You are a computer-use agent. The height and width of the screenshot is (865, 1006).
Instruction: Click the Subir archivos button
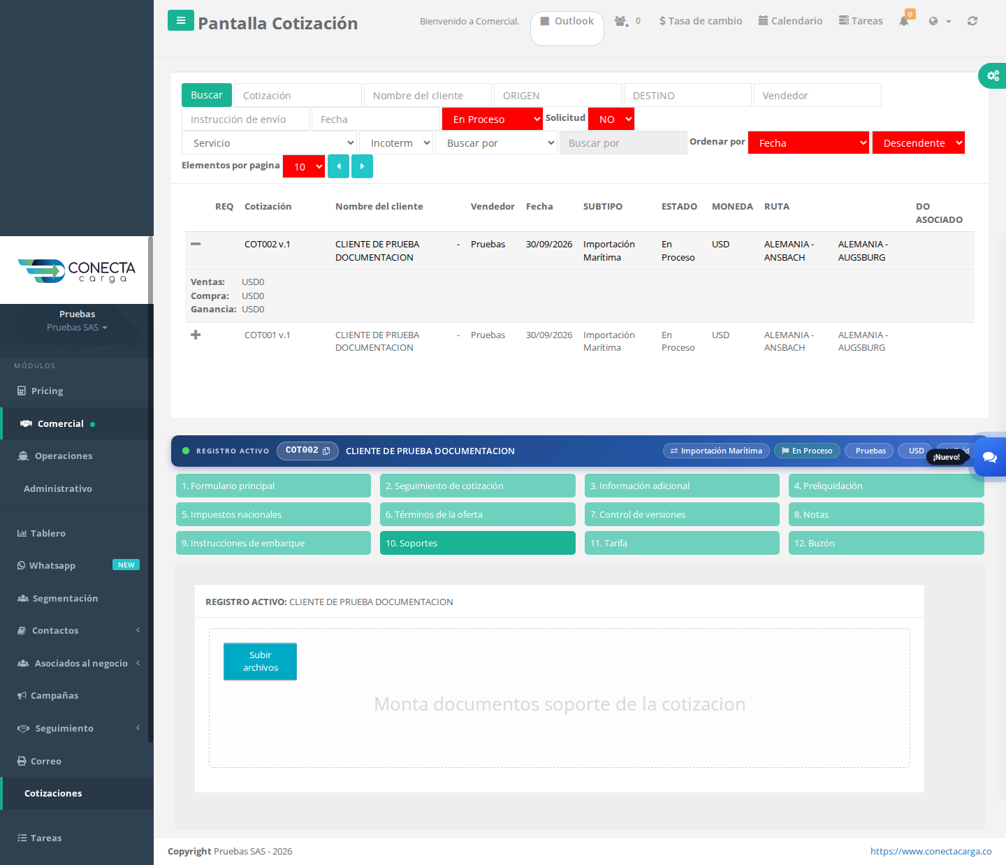(x=260, y=661)
